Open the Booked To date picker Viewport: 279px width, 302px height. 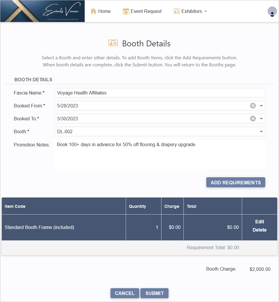(261, 119)
